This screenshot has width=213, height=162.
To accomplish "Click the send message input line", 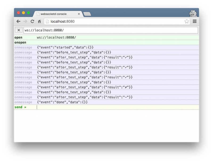I will pos(118,107).
